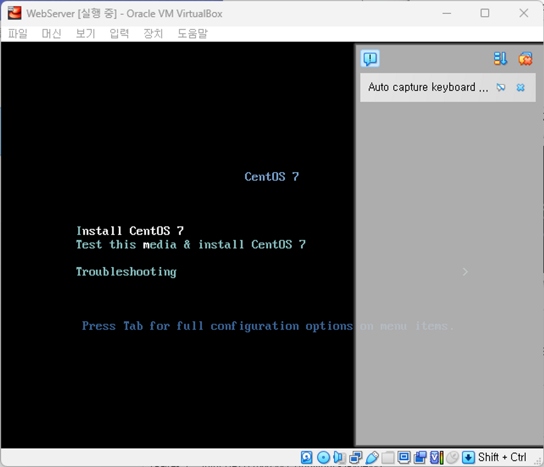This screenshot has height=467, width=544.
Task: Open the 장치 menu
Action: click(x=153, y=34)
